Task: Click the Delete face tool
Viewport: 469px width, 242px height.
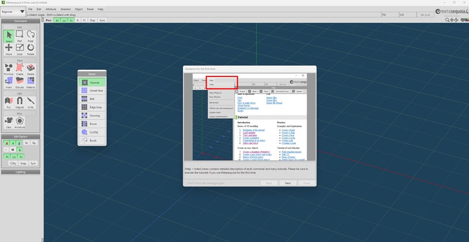Action: point(31,69)
